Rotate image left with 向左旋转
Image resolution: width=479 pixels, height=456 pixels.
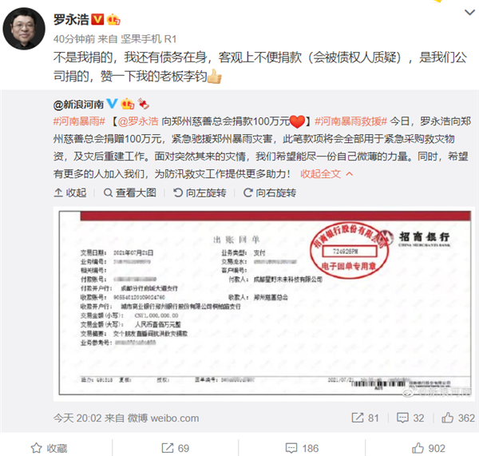tap(200, 192)
